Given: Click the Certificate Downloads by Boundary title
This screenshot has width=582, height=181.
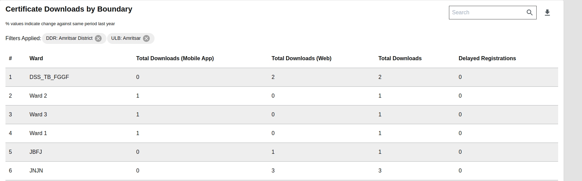Looking at the screenshot, I should (x=69, y=9).
